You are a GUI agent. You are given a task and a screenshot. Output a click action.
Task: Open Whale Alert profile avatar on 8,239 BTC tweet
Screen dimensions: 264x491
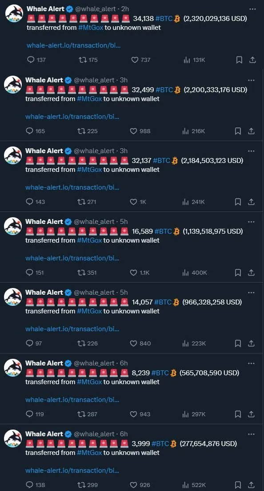(x=13, y=368)
